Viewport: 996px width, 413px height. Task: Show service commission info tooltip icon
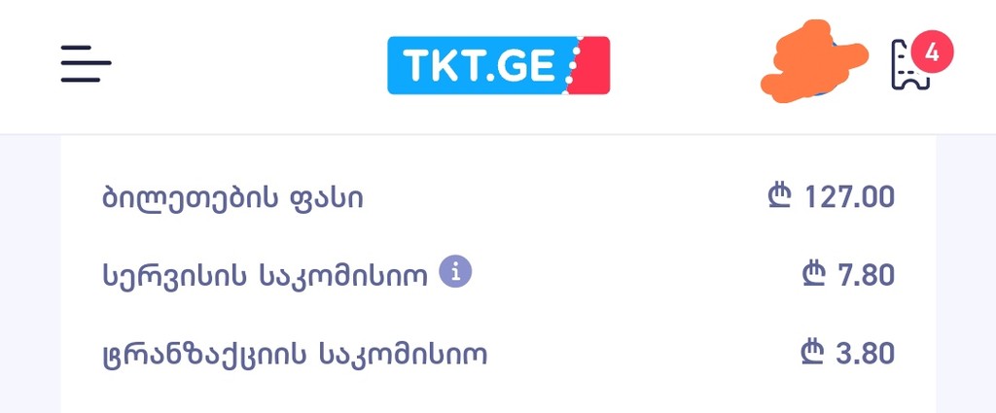pos(455,272)
